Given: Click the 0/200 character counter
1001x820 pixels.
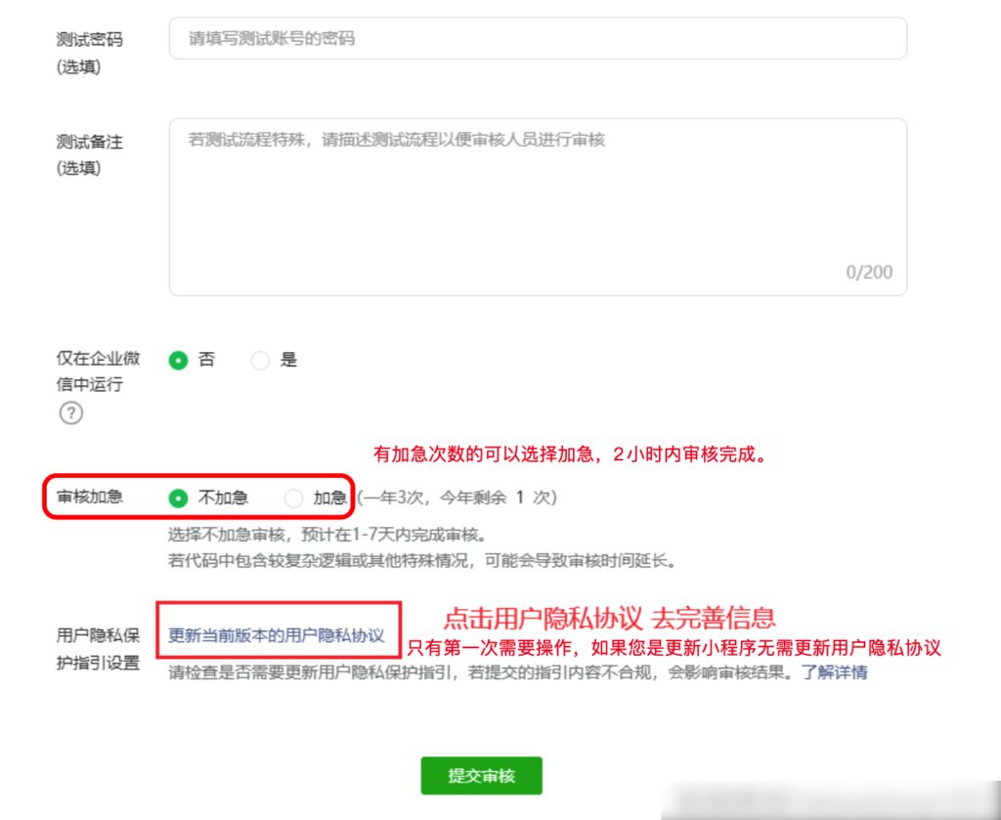Looking at the screenshot, I should (x=868, y=273).
